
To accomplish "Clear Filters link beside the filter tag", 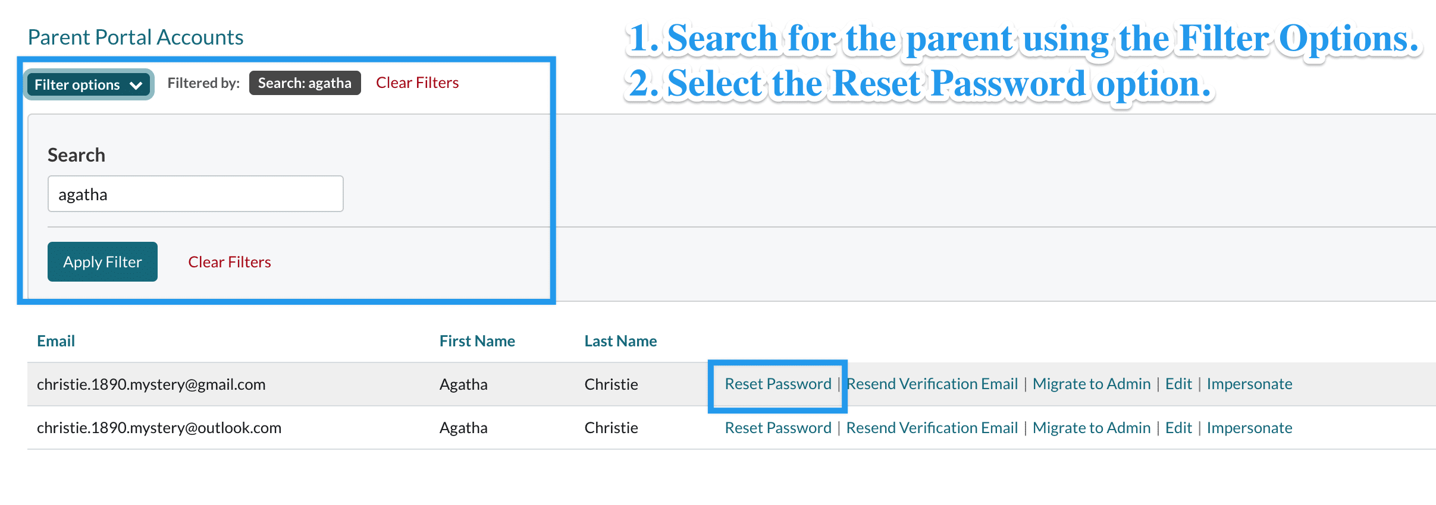I will (x=417, y=83).
